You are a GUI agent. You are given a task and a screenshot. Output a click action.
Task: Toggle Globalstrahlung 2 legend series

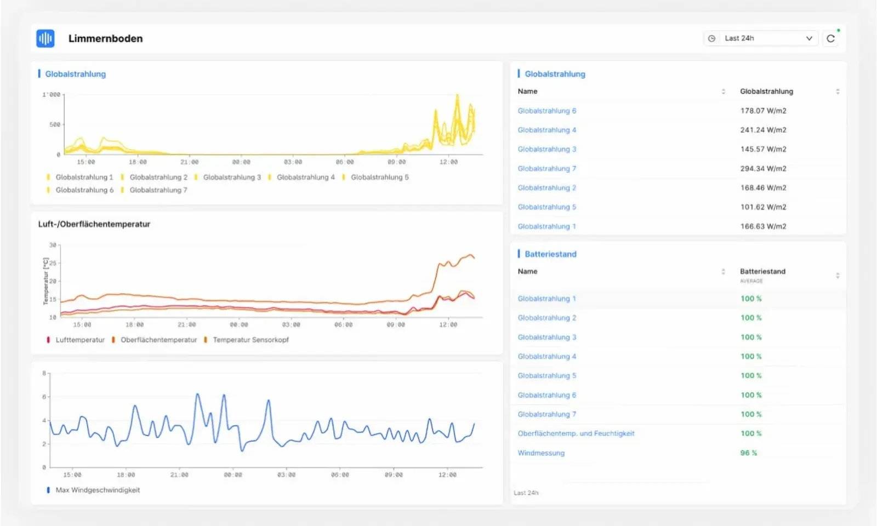[154, 178]
